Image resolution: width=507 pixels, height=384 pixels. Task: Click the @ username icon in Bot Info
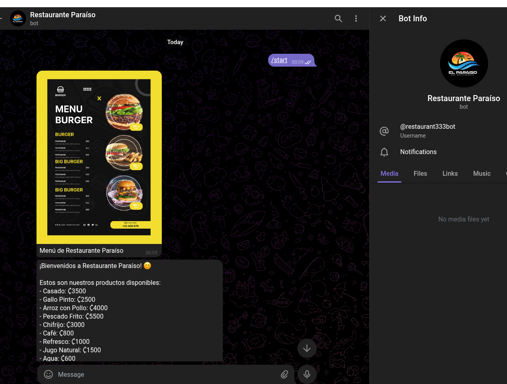(x=384, y=131)
